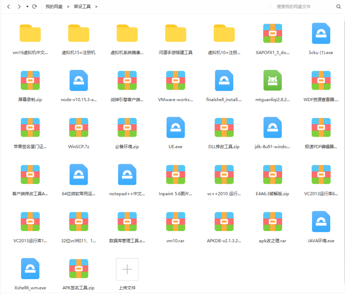Select the 苹果签名厦门证 archive icon
The height and width of the screenshot is (295, 345).
click(30, 128)
